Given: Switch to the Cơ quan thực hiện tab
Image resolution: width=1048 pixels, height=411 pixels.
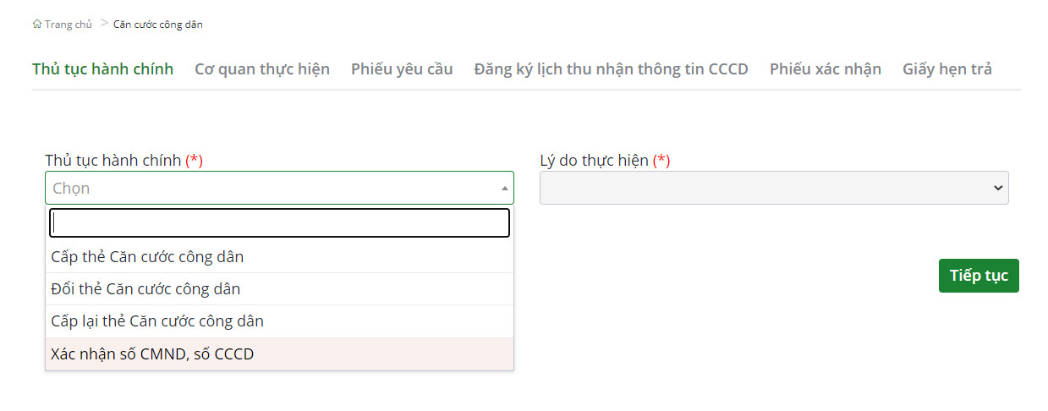Looking at the screenshot, I should pyautogui.click(x=262, y=69).
